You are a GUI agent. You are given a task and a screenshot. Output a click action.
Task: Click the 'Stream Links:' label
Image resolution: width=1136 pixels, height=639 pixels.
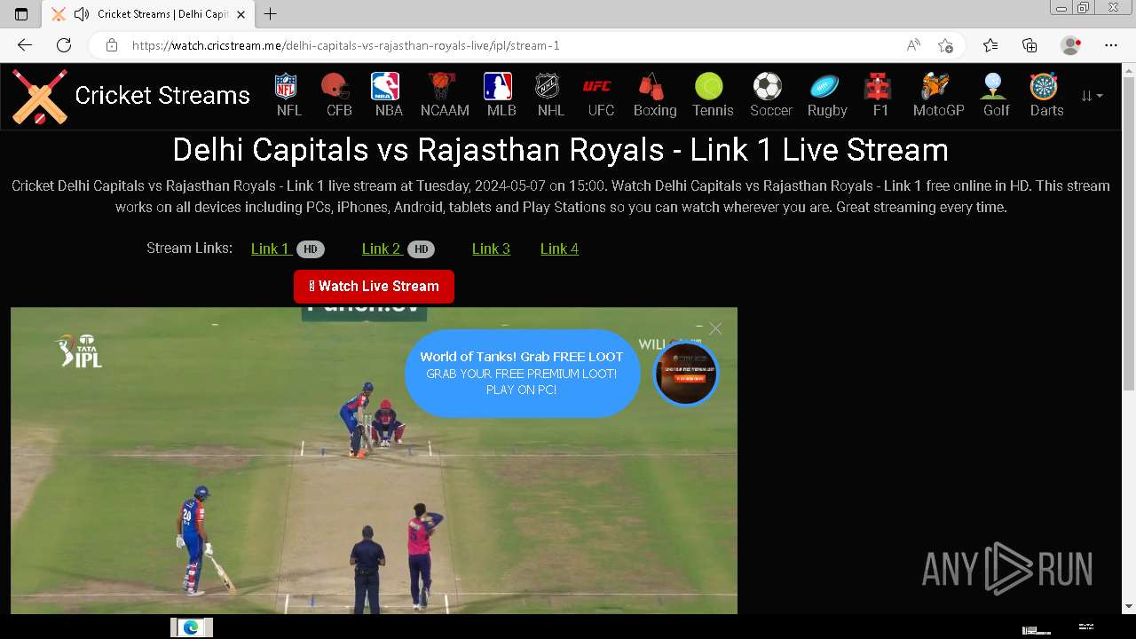[x=189, y=248]
